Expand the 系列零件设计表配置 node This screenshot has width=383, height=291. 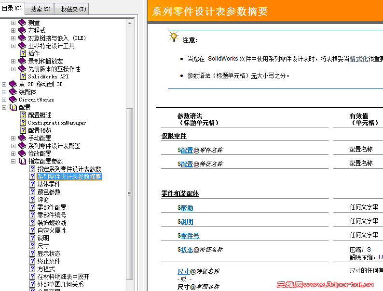coord(13,146)
